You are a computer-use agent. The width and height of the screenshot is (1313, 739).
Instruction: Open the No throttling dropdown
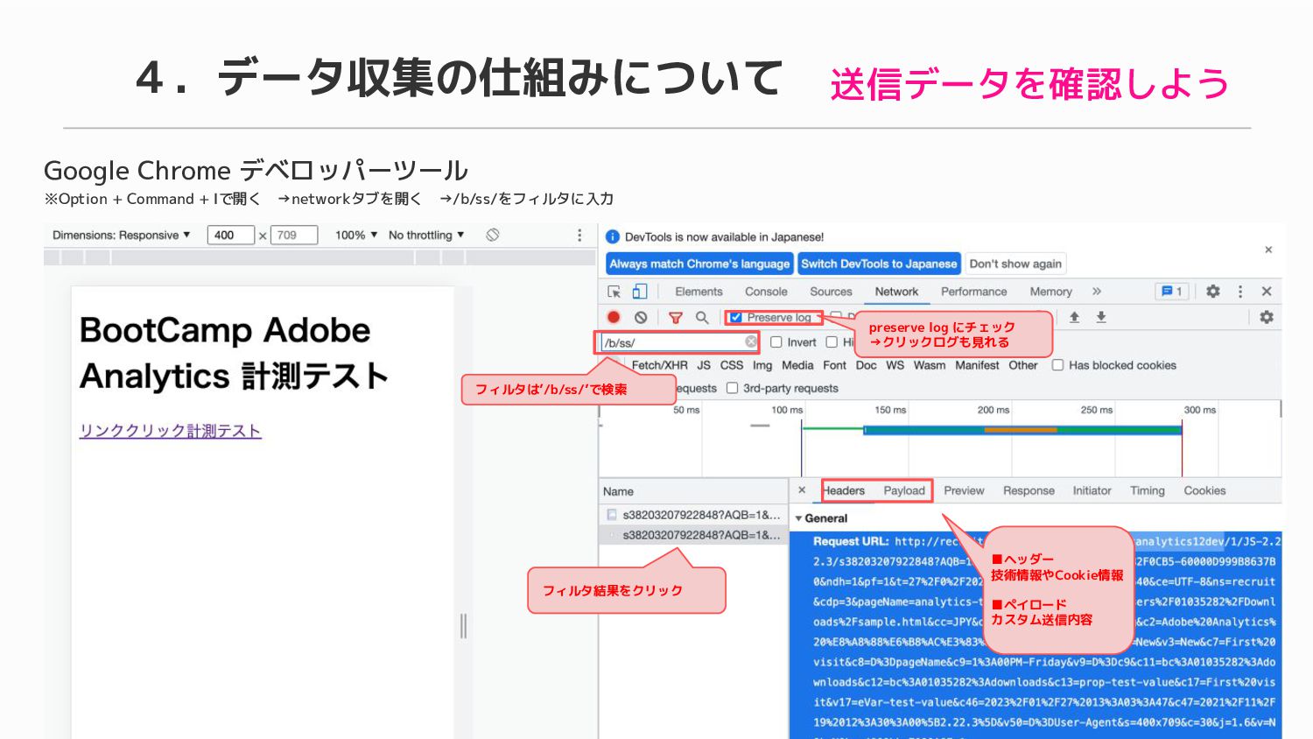[426, 235]
